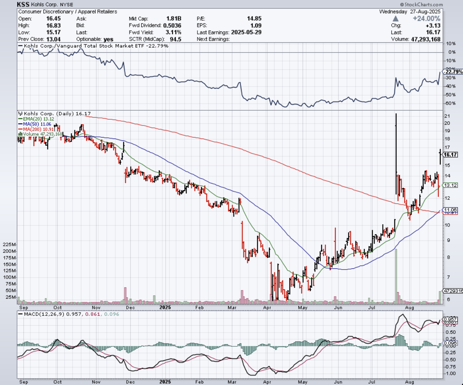Click Consumer Discretionary / Apparel Retailers sector label
463x385 pixels.
tap(68, 12)
